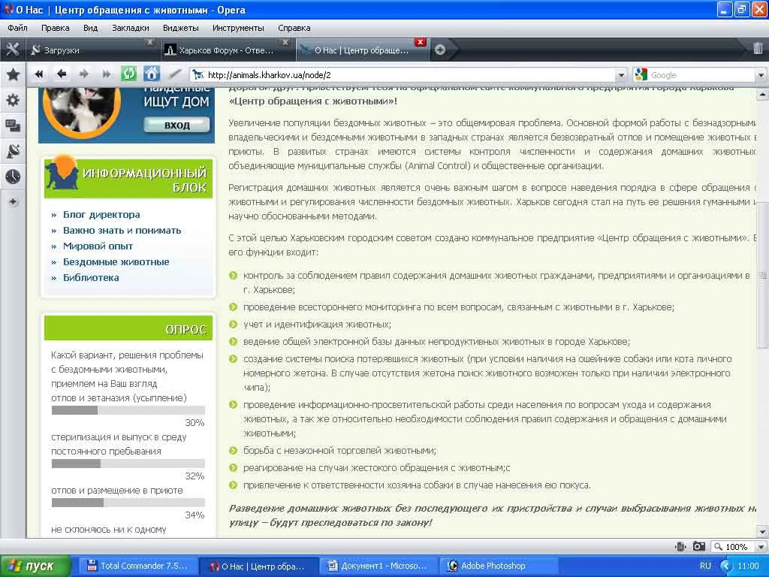Open the Windows panel icon in sidebar
769x577 pixels.
click(x=13, y=125)
